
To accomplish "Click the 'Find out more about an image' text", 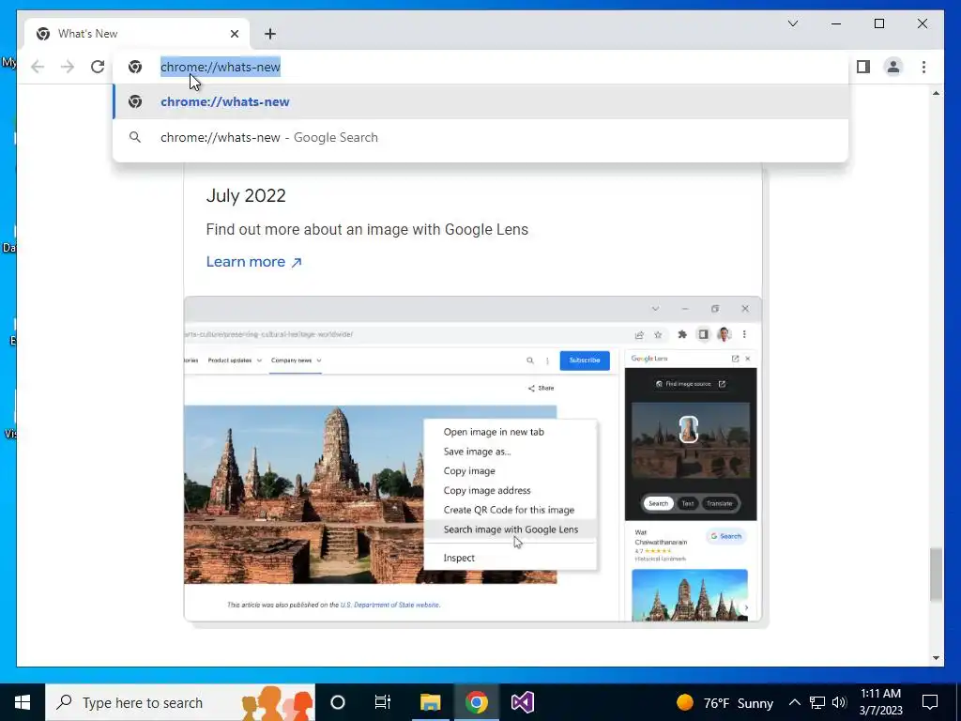I will click(x=367, y=229).
